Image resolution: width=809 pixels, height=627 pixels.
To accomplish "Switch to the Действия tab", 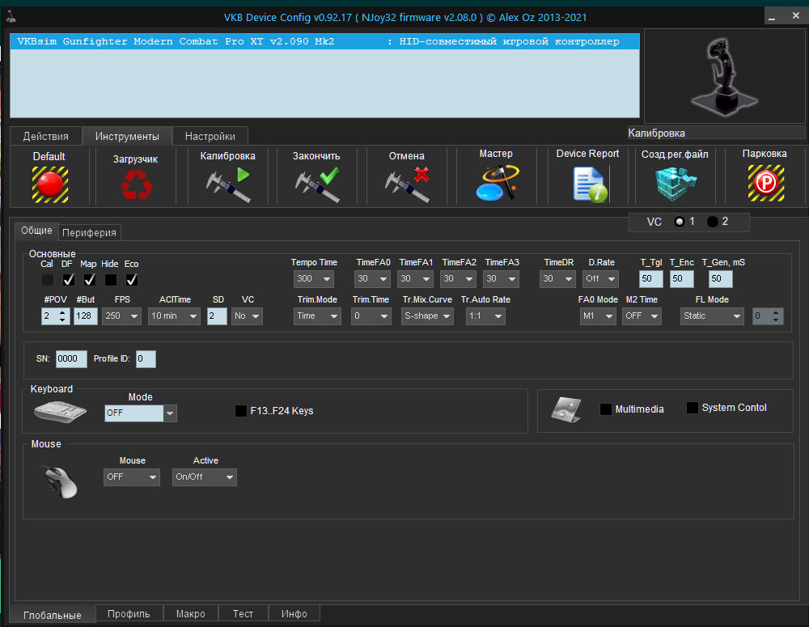I will [x=46, y=136].
